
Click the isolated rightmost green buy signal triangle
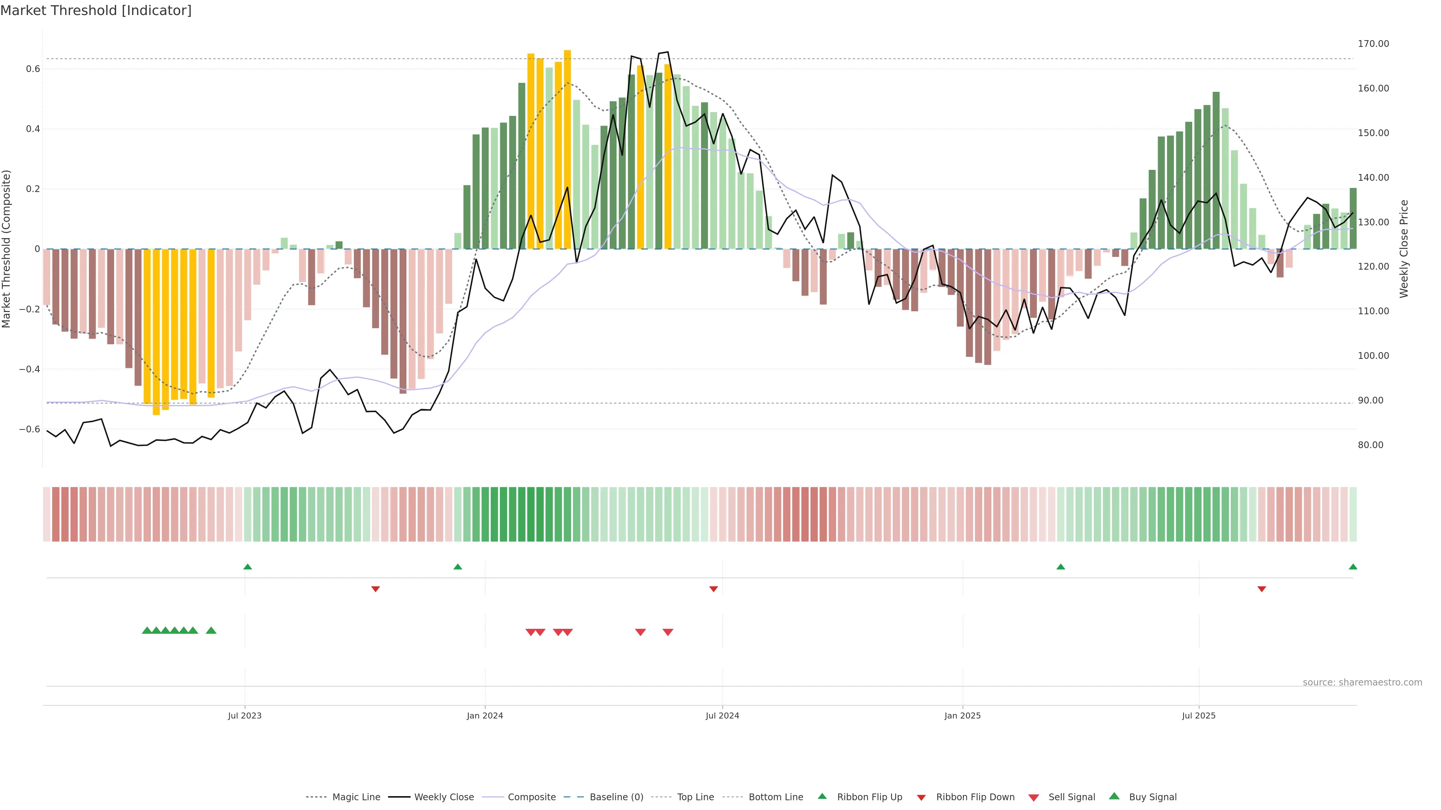point(211,630)
